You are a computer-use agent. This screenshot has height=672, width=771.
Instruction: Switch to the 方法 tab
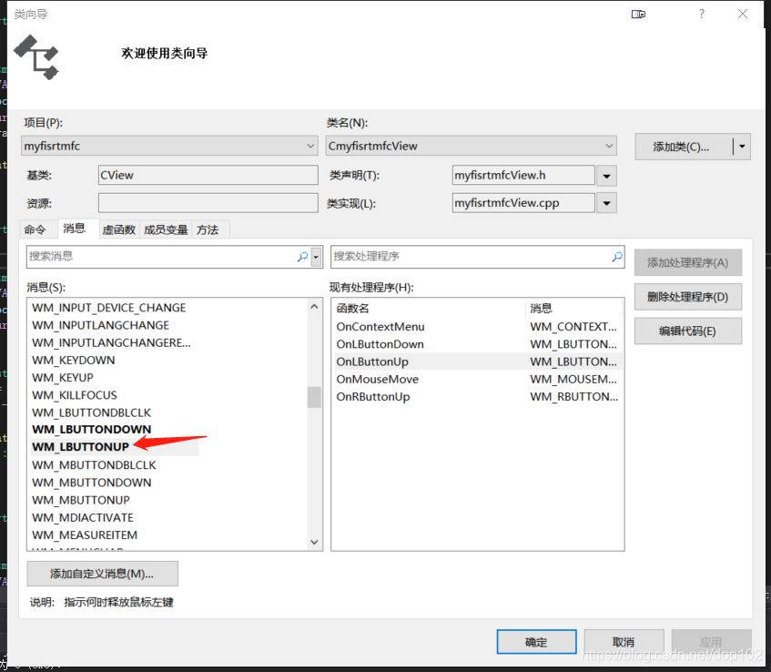coord(208,229)
